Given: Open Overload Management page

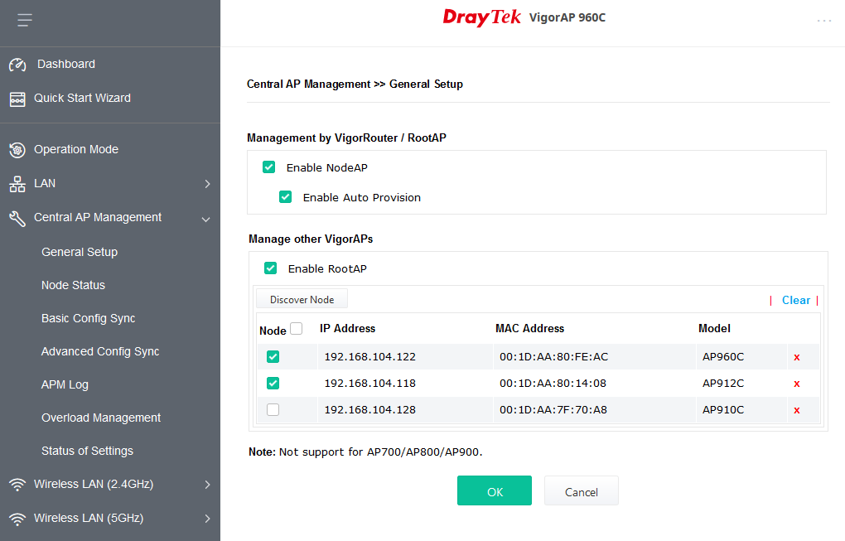Looking at the screenshot, I should point(101,418).
